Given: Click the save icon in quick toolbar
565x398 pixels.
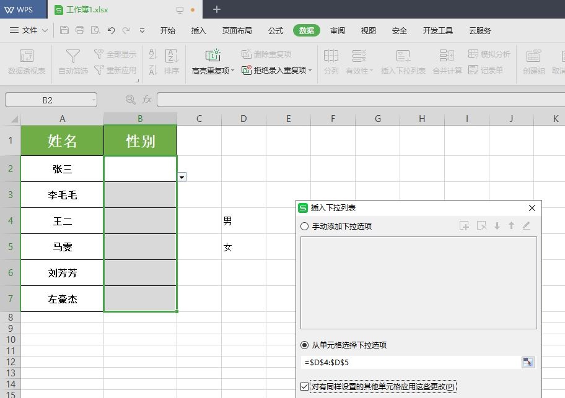Looking at the screenshot, I should tap(64, 30).
